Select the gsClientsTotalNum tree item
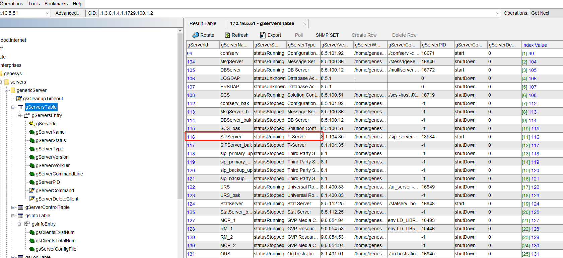The height and width of the screenshot is (258, 563). click(x=56, y=241)
